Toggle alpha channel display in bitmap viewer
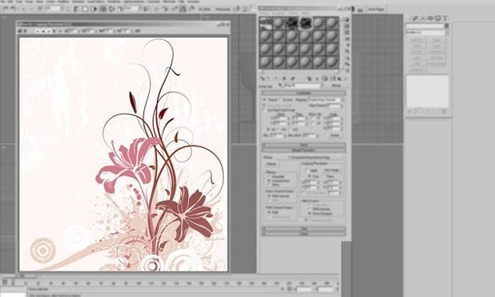 click(54, 31)
